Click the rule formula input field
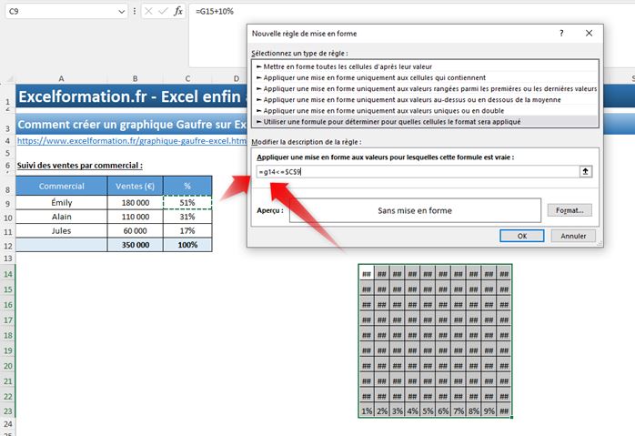Viewport: 635px width, 436px height. point(418,172)
